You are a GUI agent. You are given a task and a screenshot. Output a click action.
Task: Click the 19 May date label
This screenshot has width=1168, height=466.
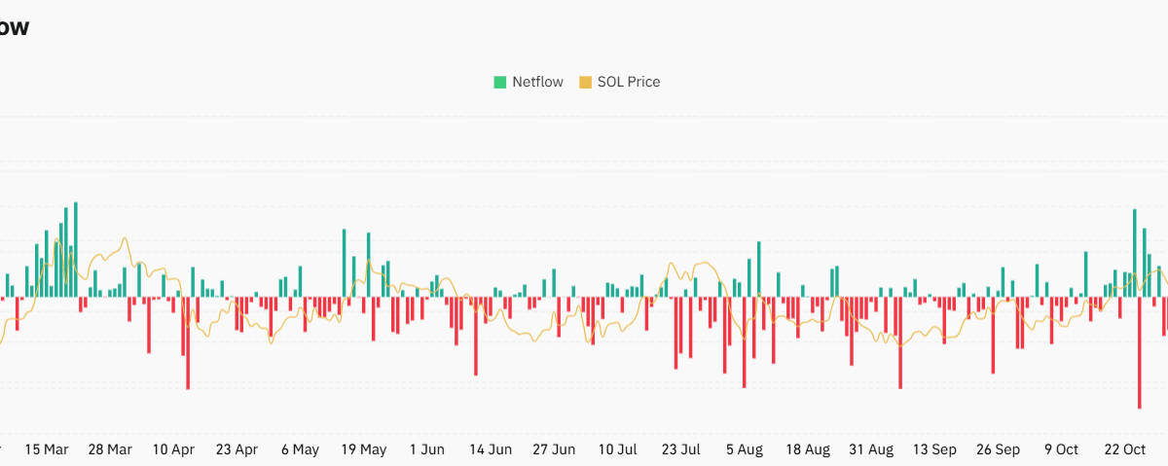coord(363,449)
